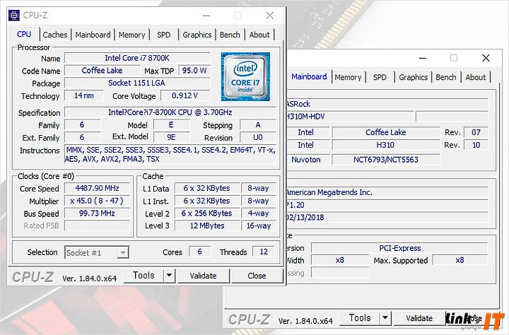
Task: Click the Validate button in front window
Action: (x=203, y=276)
